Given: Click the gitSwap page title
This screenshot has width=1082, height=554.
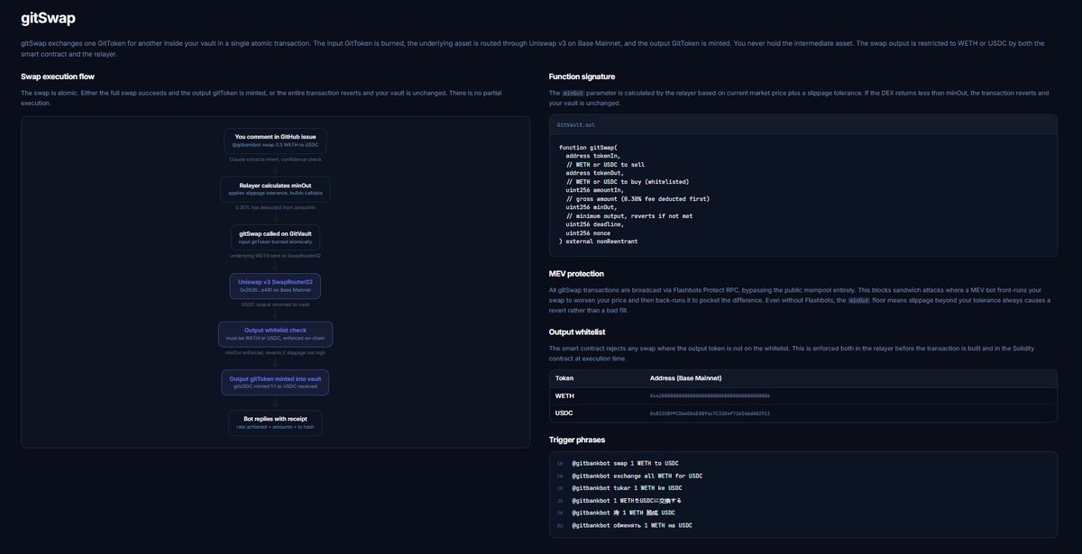Looking at the screenshot, I should tap(48, 17).
